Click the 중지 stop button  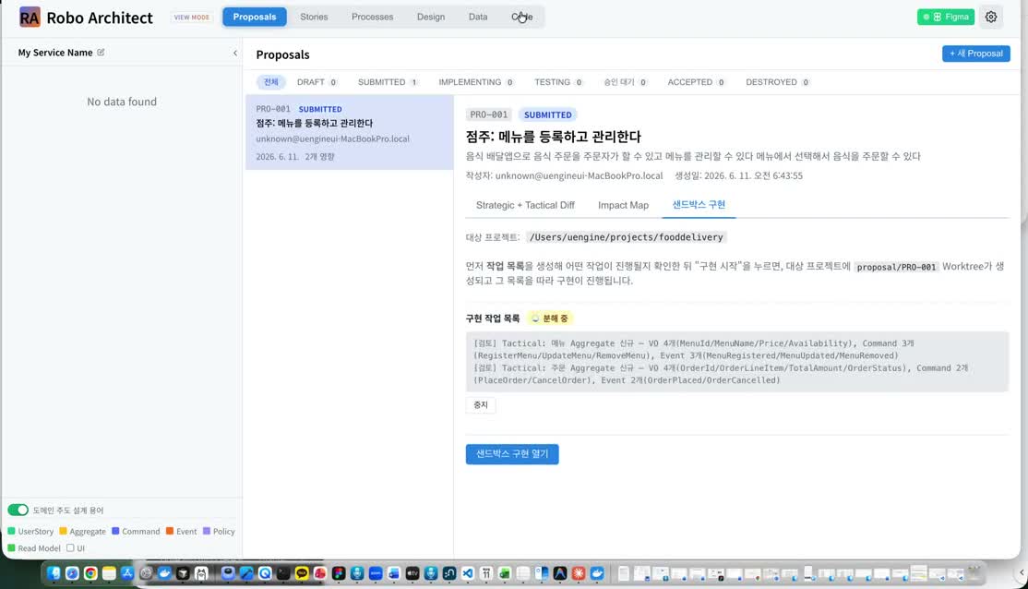481,405
